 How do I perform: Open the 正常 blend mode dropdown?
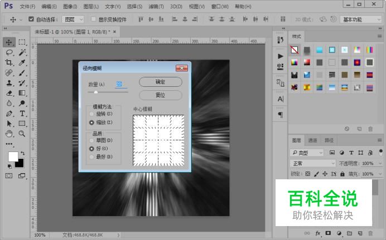pos(312,163)
